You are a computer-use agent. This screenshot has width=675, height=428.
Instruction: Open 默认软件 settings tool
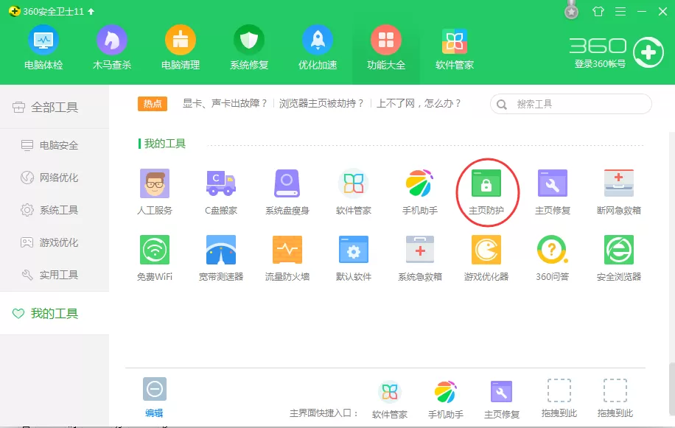coord(354,258)
